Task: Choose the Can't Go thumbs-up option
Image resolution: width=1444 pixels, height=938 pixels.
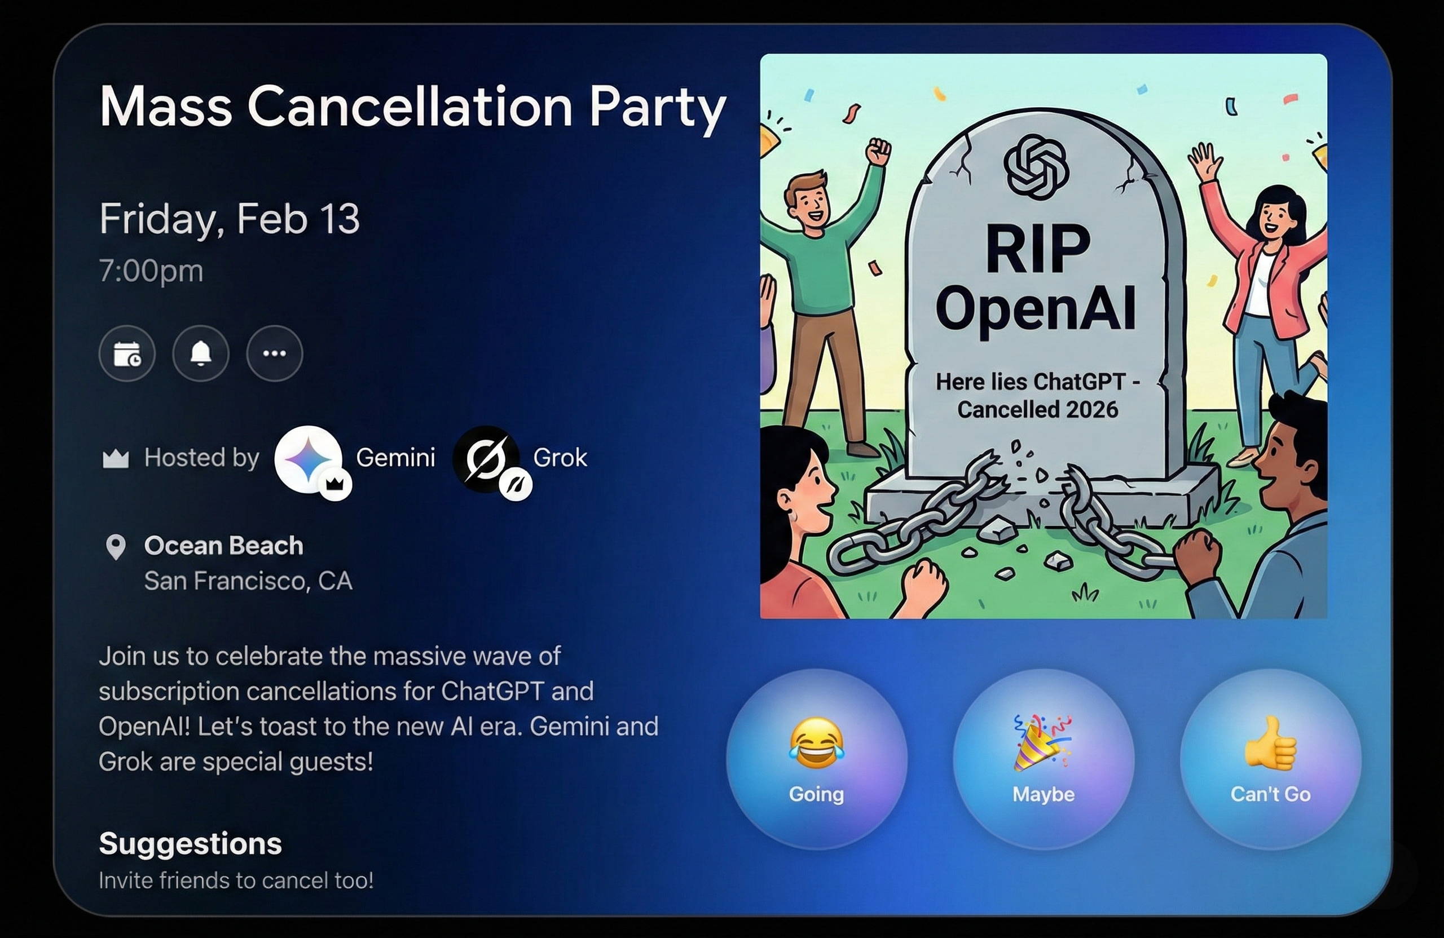Action: 1270,759
